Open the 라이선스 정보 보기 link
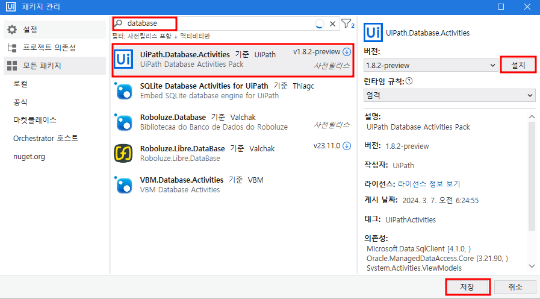The image size is (540, 299). coord(429,183)
